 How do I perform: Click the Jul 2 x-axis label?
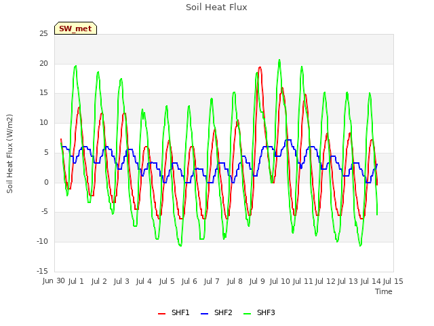coord(99,281)
